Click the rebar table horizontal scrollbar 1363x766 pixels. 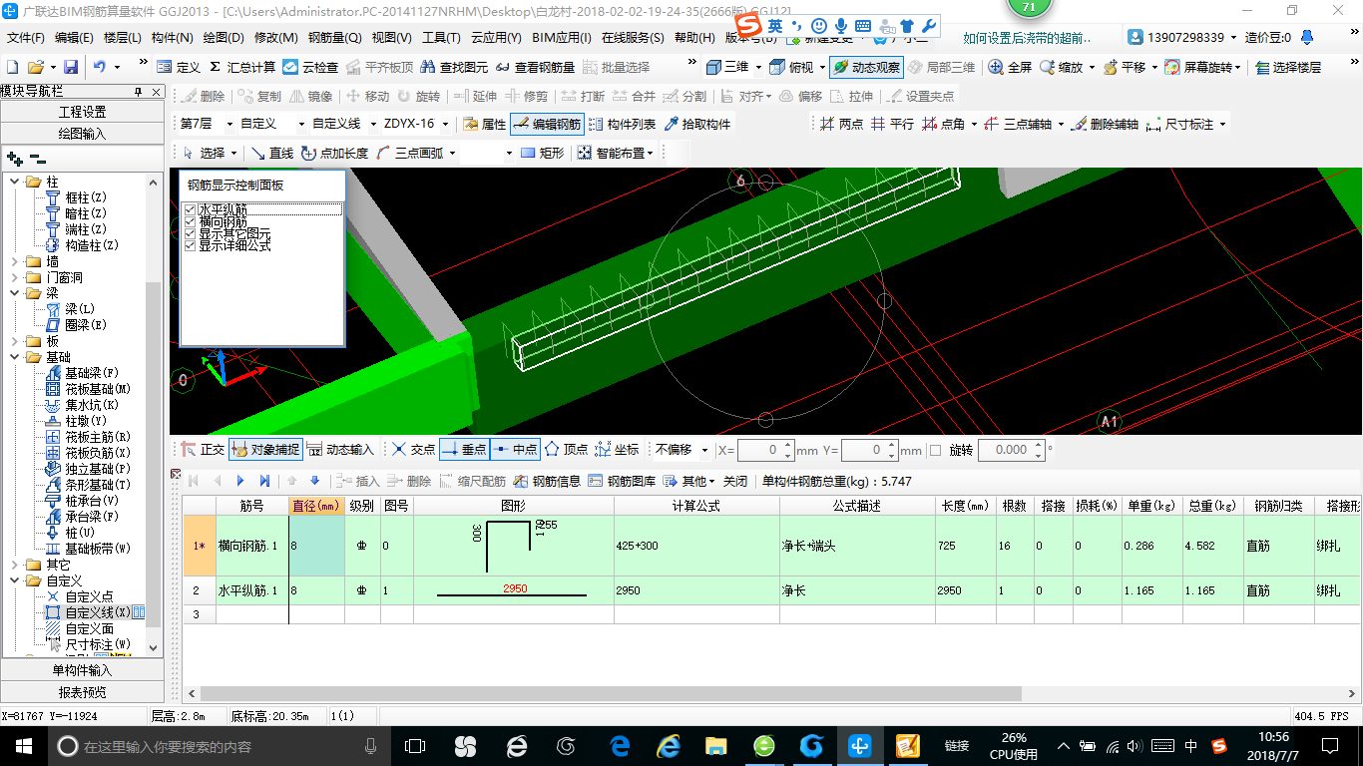[612, 693]
